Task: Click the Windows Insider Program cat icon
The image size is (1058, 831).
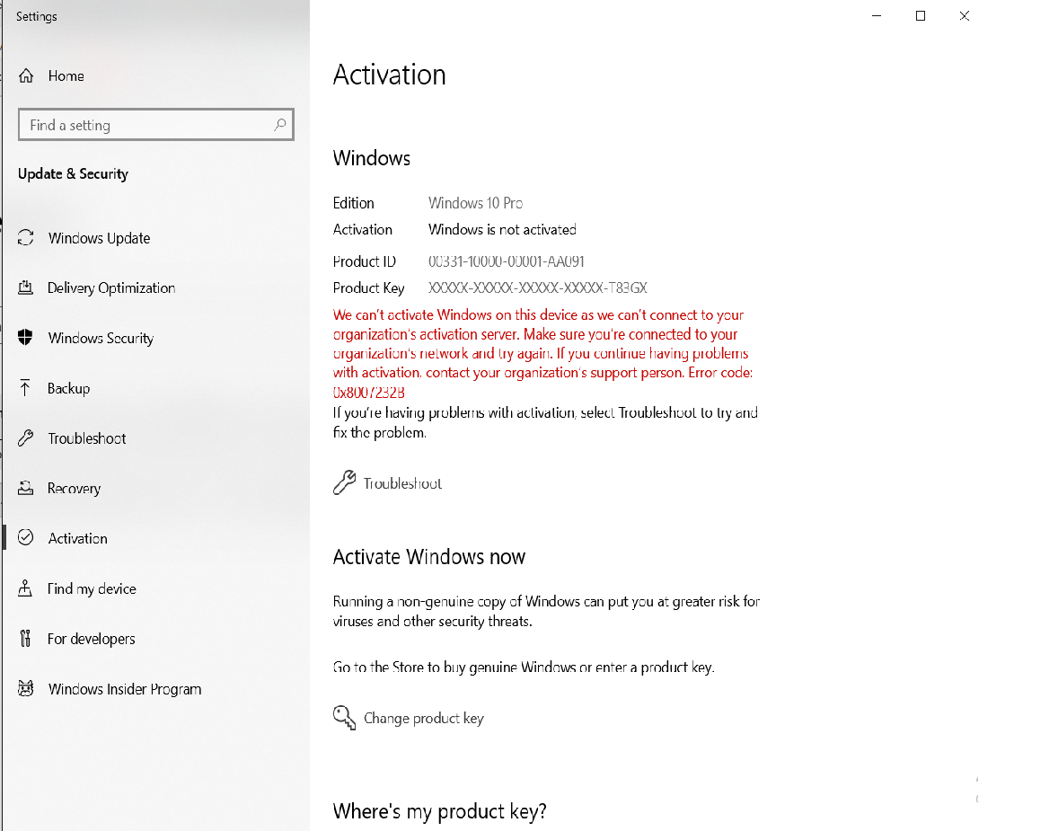Action: click(26, 688)
